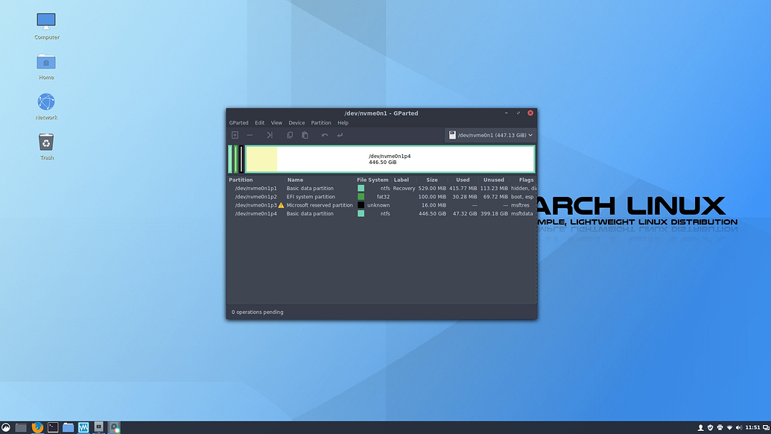Click the warning icon beside /dev/nvme0n1p3

pyautogui.click(x=281, y=205)
